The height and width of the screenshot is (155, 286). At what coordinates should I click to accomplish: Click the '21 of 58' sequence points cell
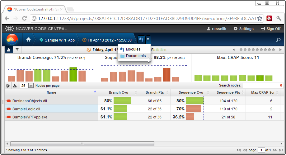[x=228, y=117]
